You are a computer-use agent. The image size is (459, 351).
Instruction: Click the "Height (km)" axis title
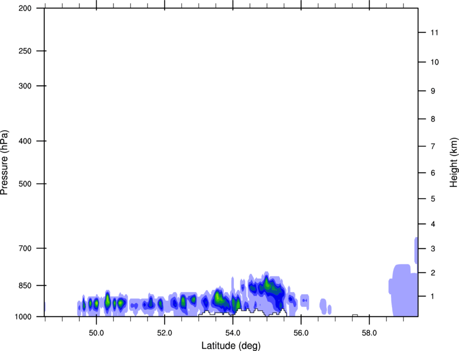tap(454, 163)
